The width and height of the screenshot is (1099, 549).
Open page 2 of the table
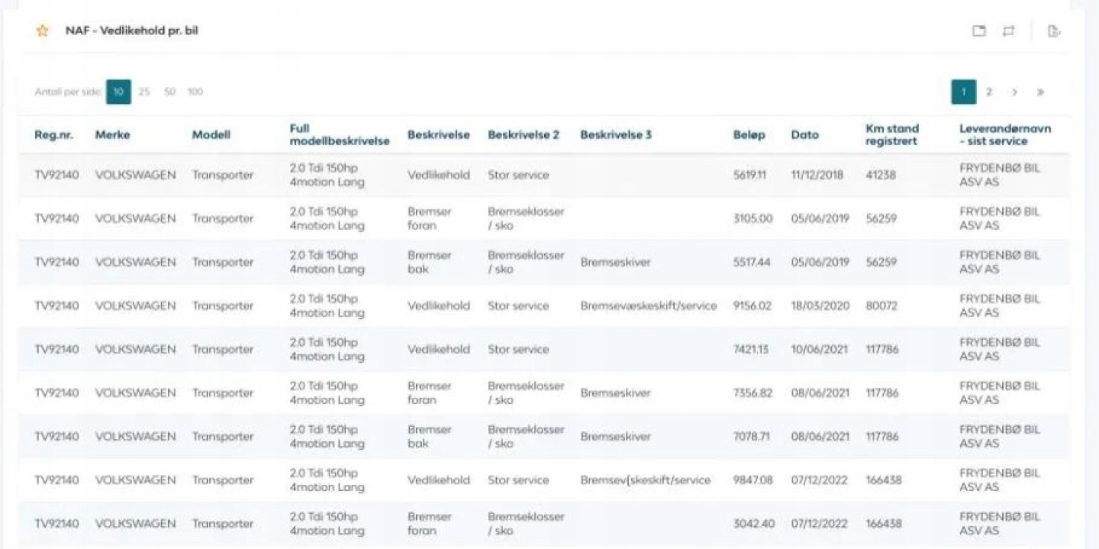(x=989, y=92)
